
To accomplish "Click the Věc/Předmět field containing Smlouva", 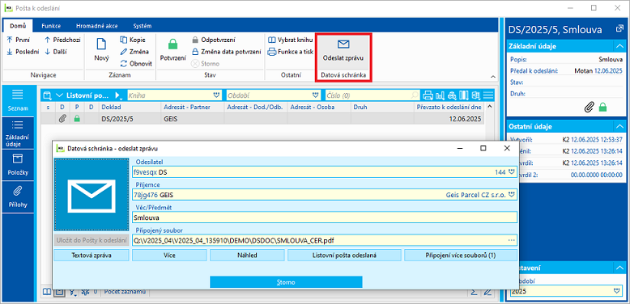I will 324,217.
